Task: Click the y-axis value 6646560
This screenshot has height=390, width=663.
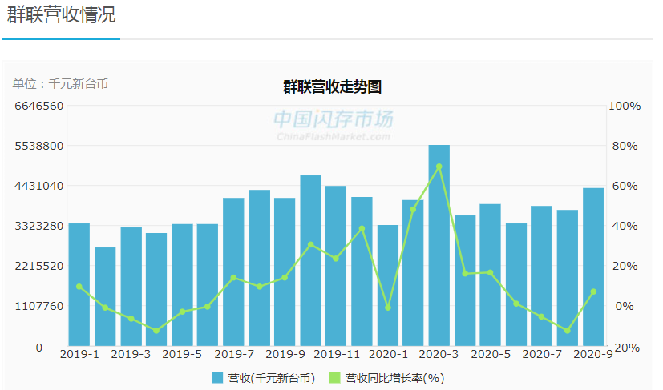Action: 39,106
